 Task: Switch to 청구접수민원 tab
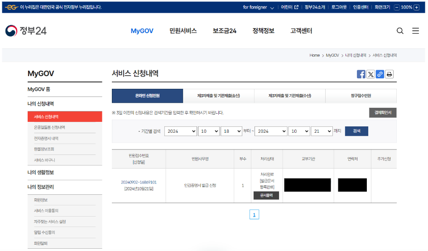(361, 96)
